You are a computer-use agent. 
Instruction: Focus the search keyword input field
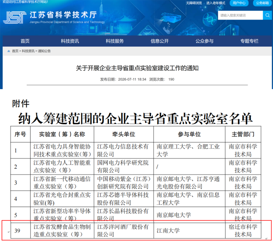[x=240, y=15]
